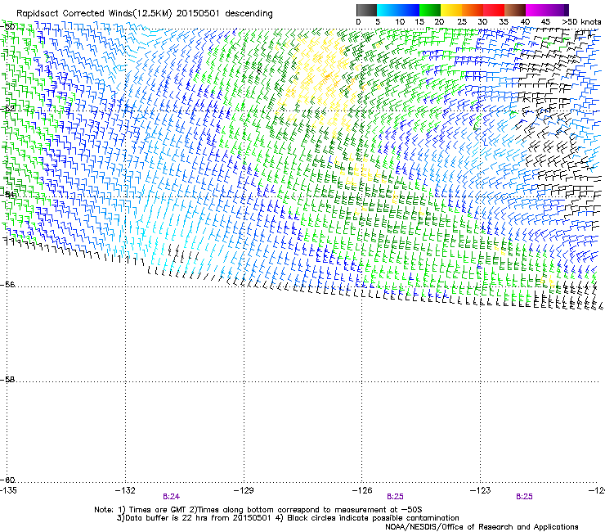605x532 pixels.
Task: Click the '>50 knots' legend label
Action: coord(581,21)
